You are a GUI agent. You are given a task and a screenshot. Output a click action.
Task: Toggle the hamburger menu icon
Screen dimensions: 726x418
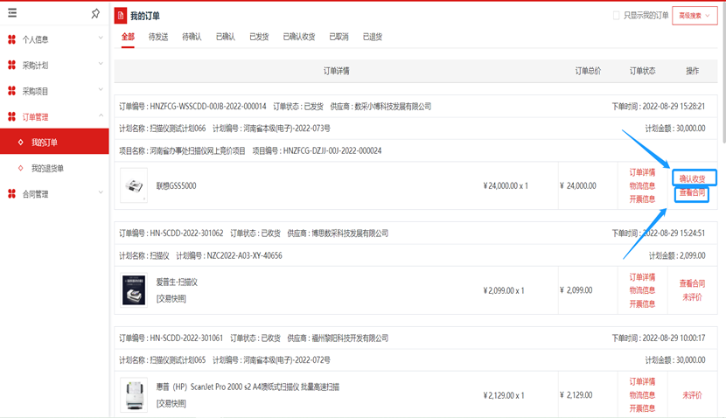(12, 13)
